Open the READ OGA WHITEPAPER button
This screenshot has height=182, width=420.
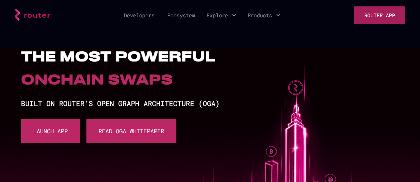point(131,131)
